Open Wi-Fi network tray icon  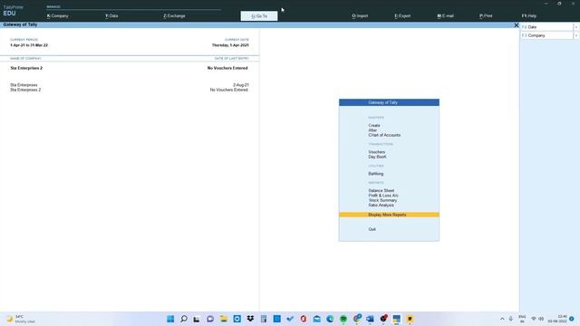coord(534,319)
